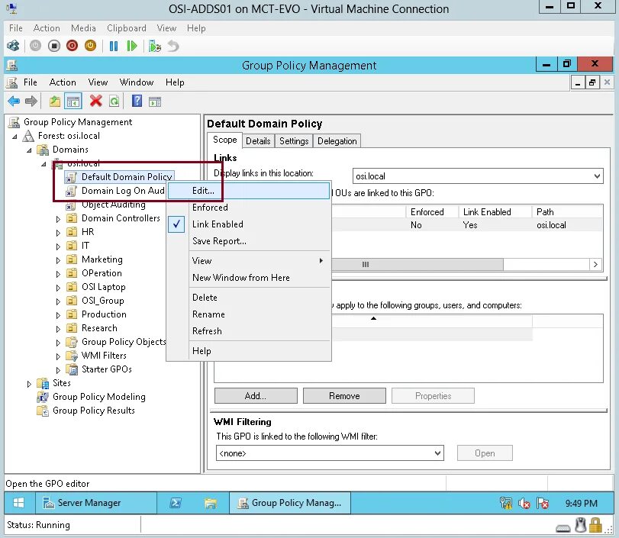Click the green Refresh toolbar icon
Viewport: 619px width, 538px height.
click(114, 101)
